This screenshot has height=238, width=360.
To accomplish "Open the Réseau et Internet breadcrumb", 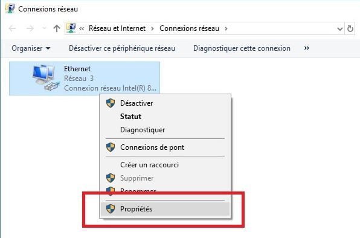I will point(117,28).
